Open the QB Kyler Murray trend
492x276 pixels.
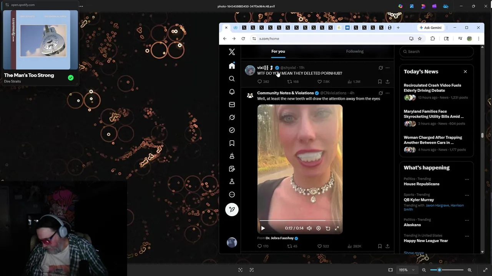point(419,200)
